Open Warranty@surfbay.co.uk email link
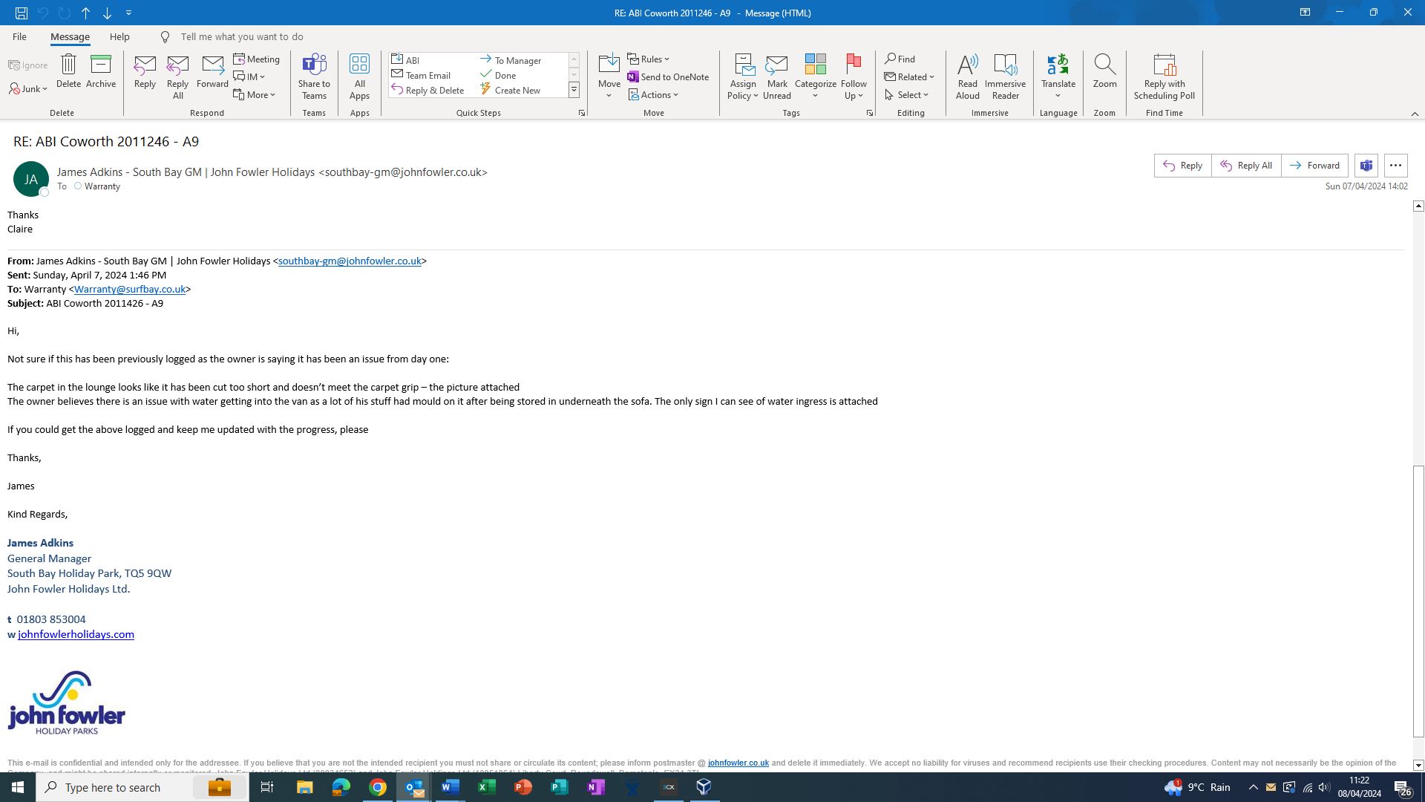This screenshot has height=802, width=1425. pos(129,290)
